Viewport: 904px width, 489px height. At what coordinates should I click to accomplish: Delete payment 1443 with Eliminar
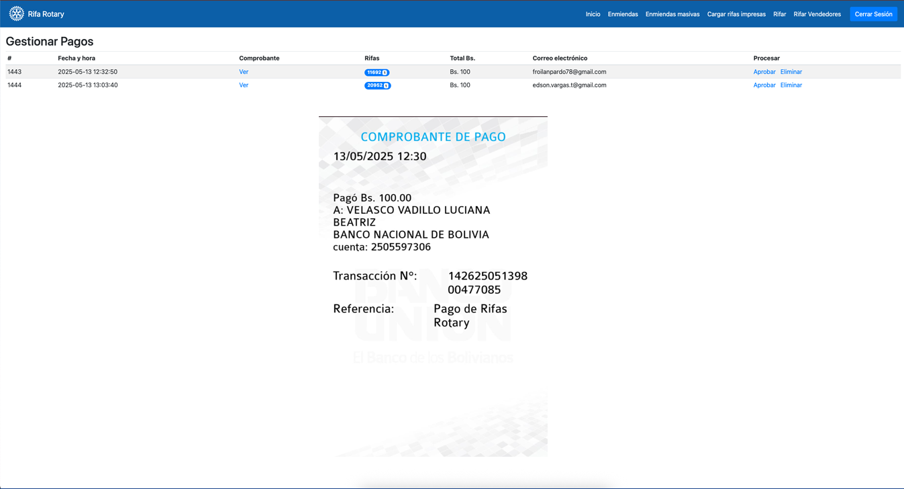(x=791, y=72)
